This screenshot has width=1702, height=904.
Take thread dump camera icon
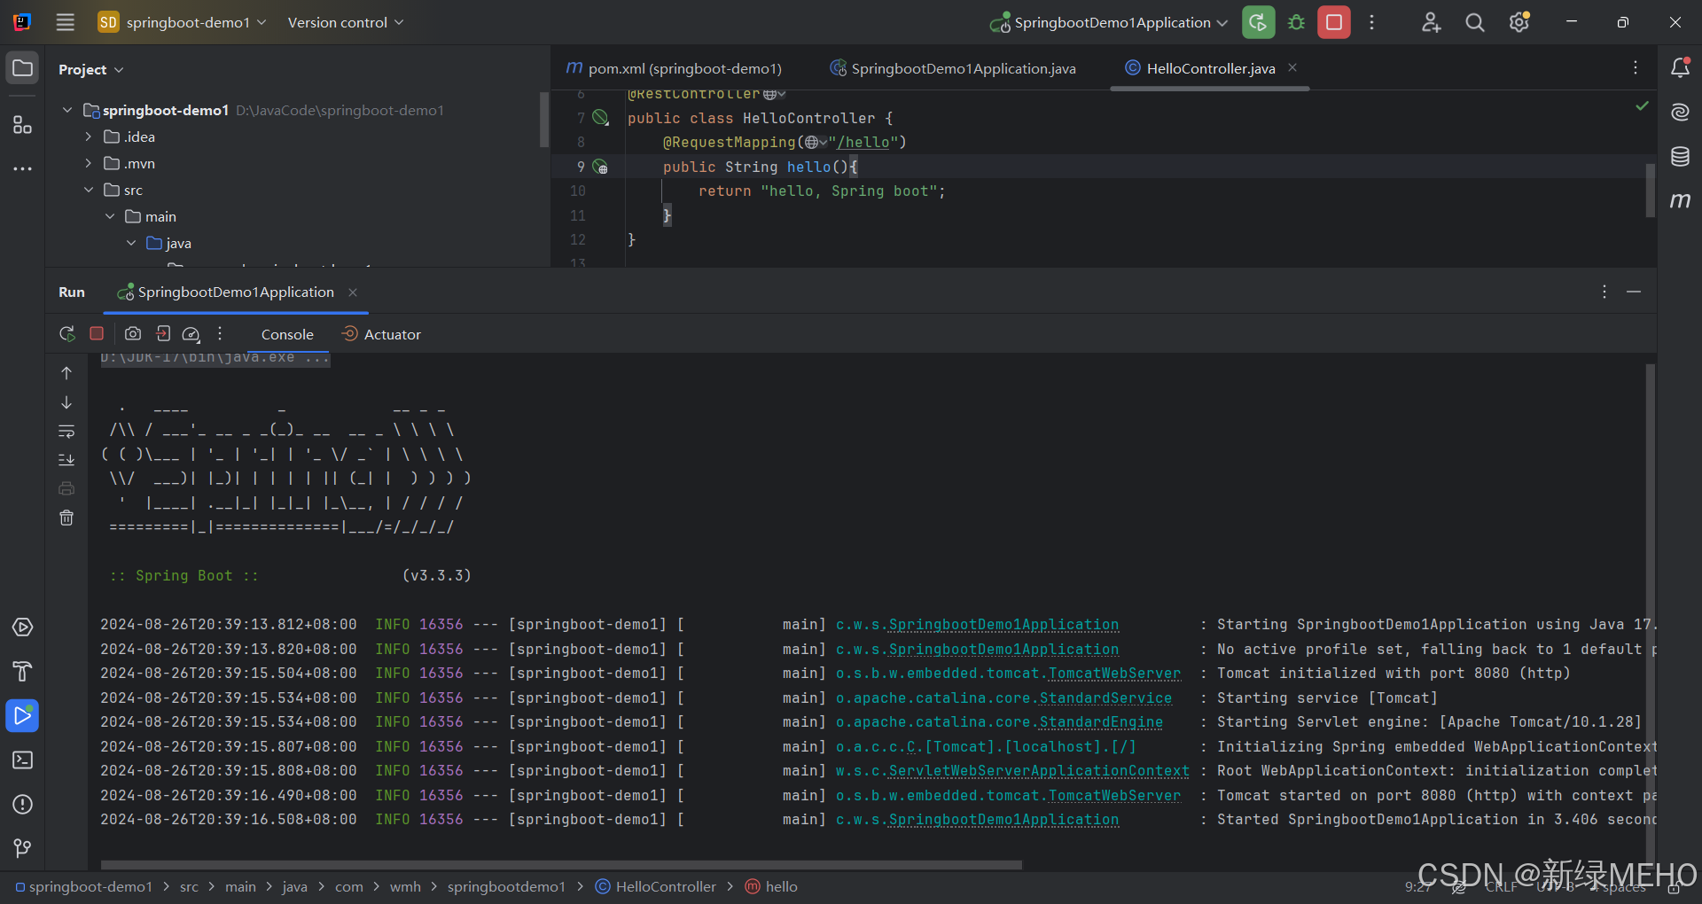point(133,334)
